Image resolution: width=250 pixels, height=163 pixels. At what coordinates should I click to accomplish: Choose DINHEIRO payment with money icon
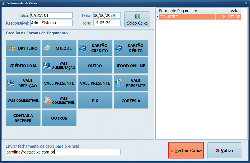point(23,48)
